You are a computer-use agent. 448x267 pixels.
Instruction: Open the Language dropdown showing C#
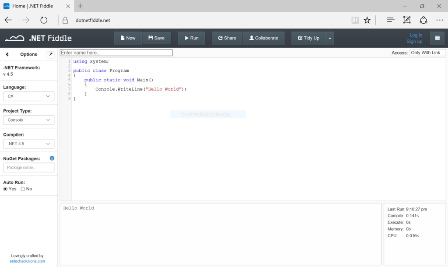coord(28,96)
